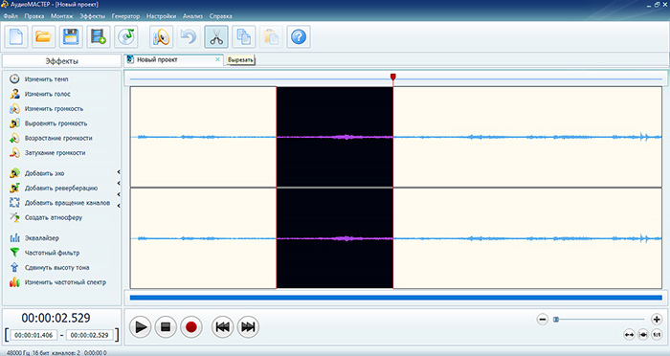Save the project with the floppy disk icon
670x356 pixels.
tap(71, 36)
